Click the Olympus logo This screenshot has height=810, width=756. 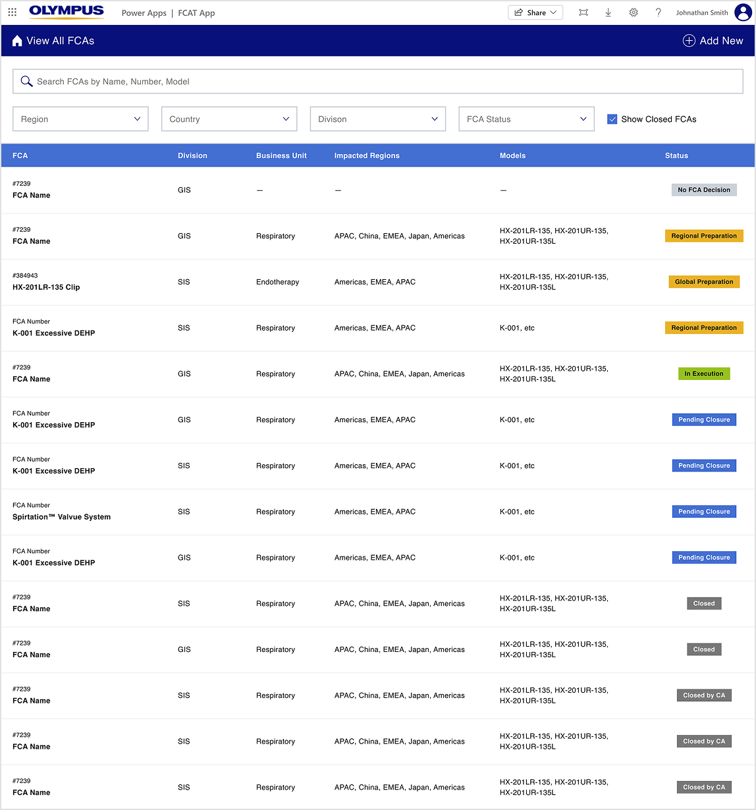tap(67, 12)
